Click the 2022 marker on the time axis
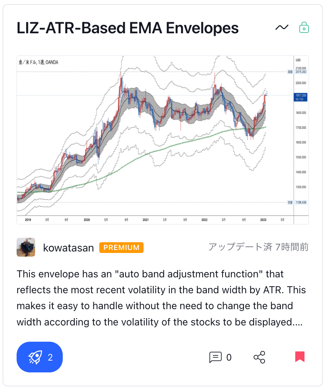 pos(204,220)
